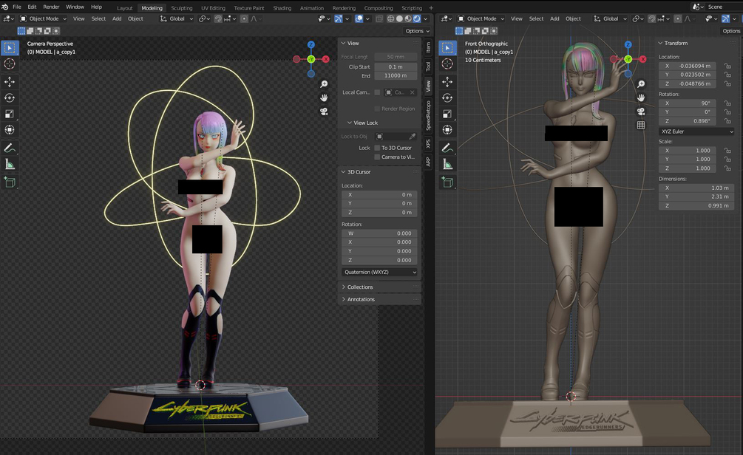This screenshot has width=743, height=455.
Task: Switch perspective/orthographic grid icon in right viewport
Action: 641,126
